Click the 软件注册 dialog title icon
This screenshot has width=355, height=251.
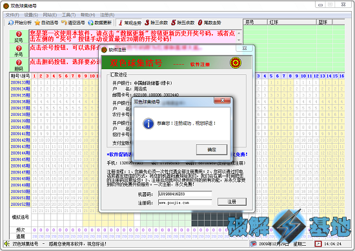tap(104, 50)
